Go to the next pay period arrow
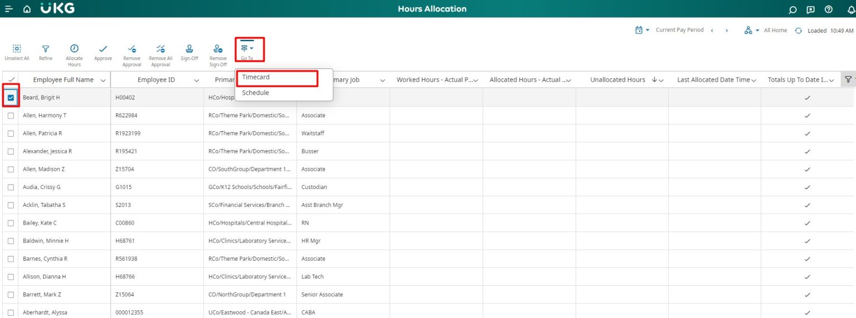 tap(727, 30)
